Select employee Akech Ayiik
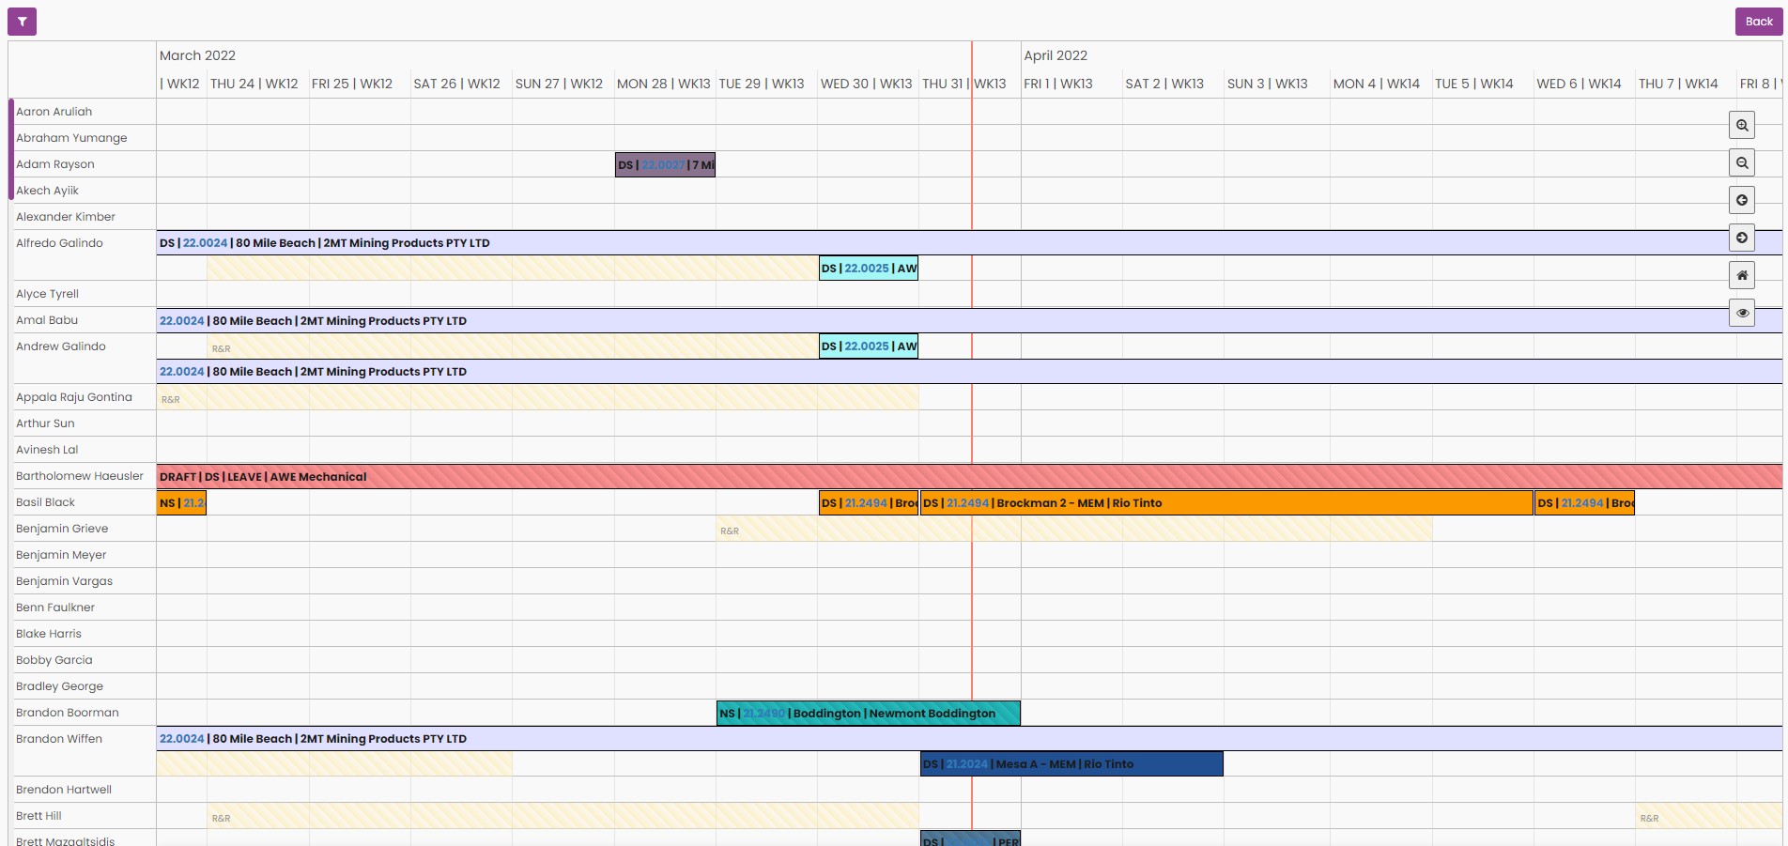The image size is (1788, 846). (47, 191)
